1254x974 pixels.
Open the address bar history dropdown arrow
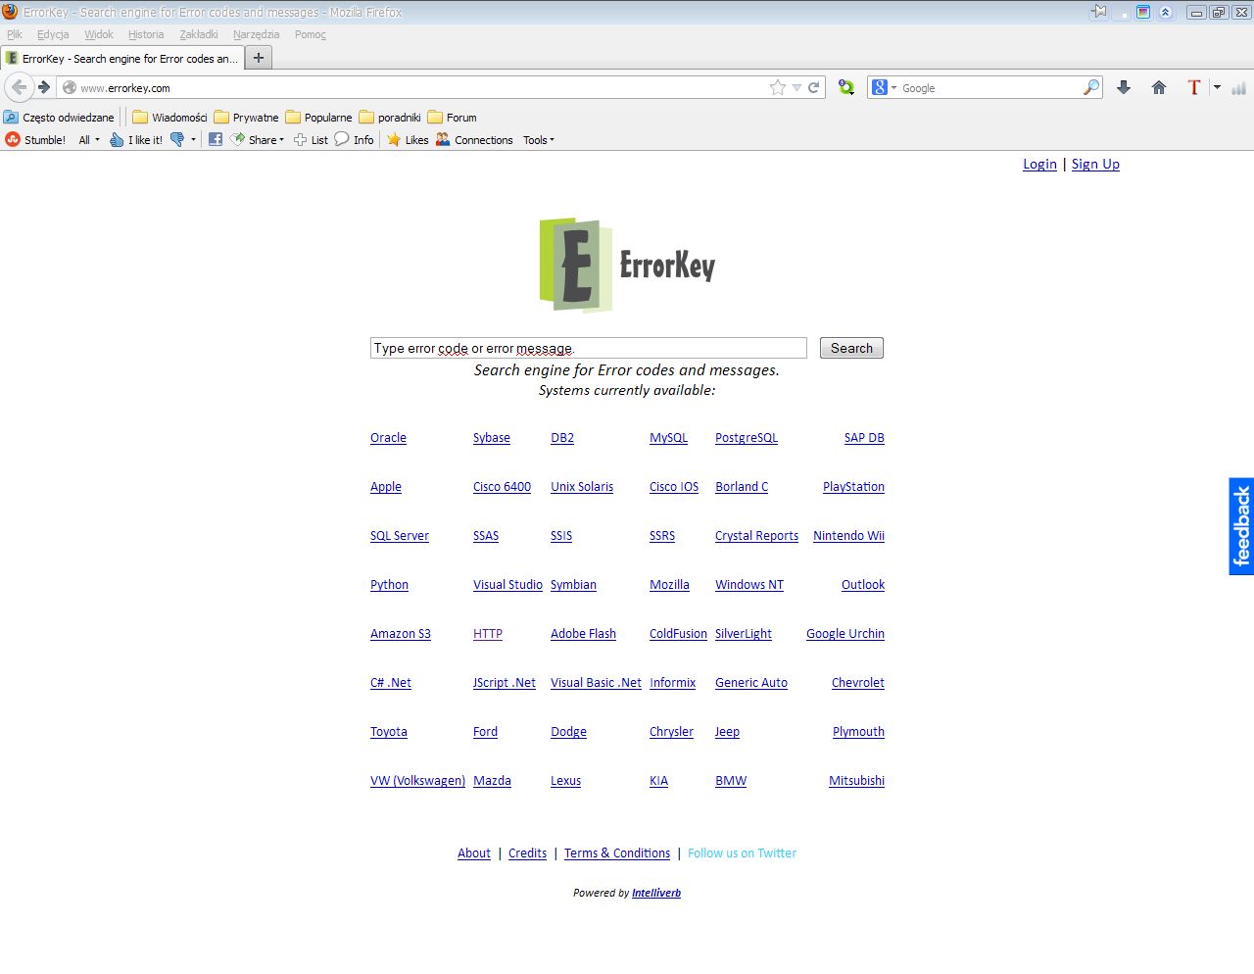(796, 87)
